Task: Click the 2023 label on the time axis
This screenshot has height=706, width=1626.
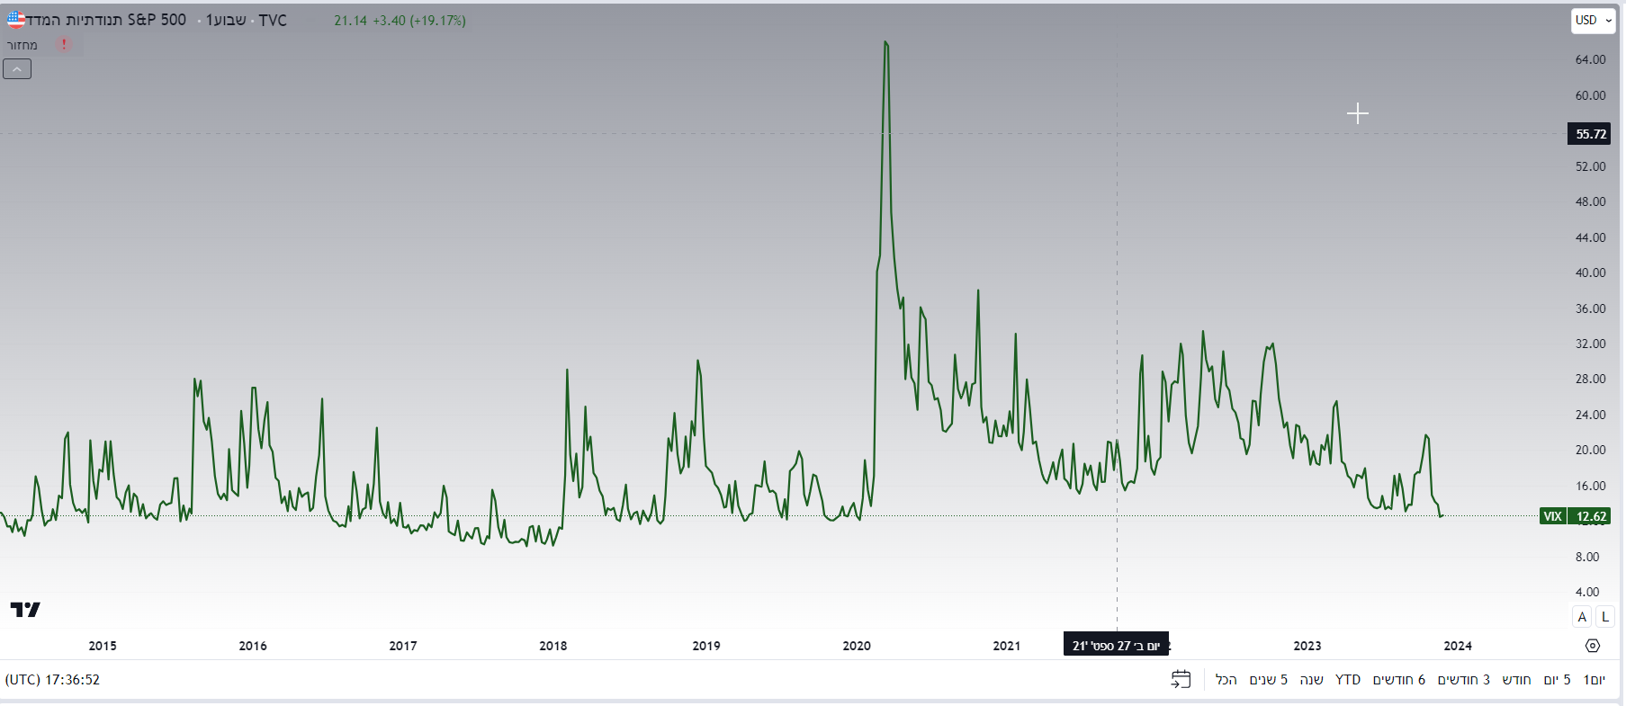Action: coord(1307,646)
